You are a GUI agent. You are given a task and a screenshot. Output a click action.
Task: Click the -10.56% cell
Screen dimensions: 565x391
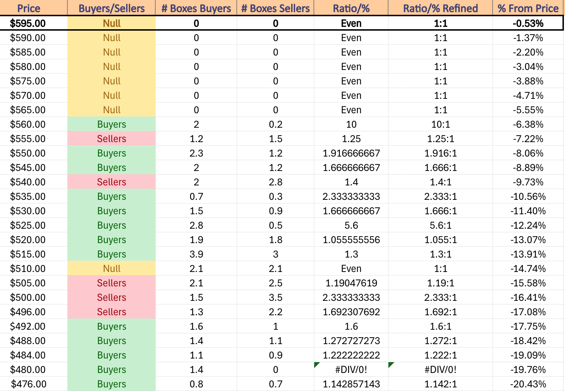(x=528, y=196)
